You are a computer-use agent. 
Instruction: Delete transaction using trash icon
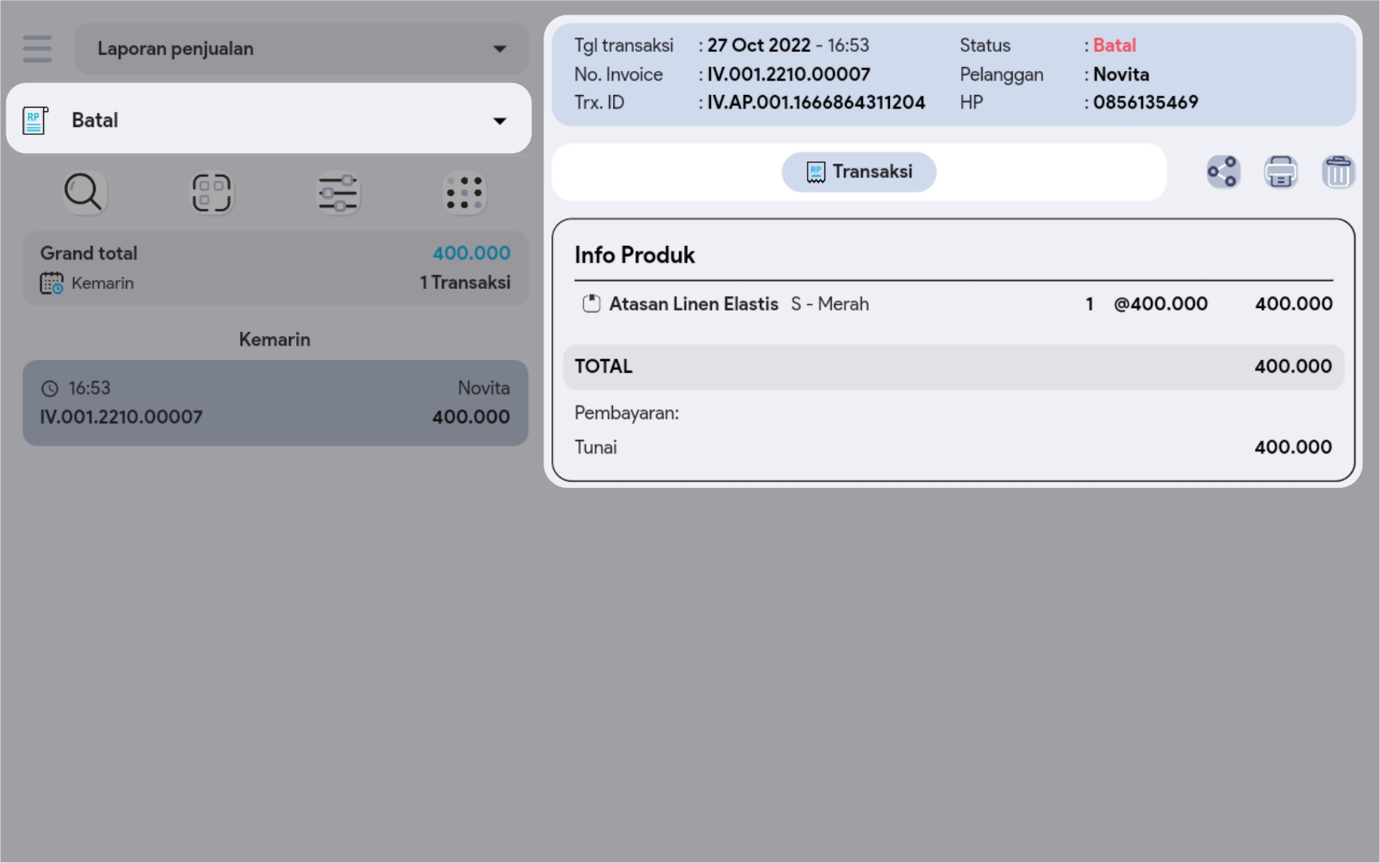tap(1338, 172)
